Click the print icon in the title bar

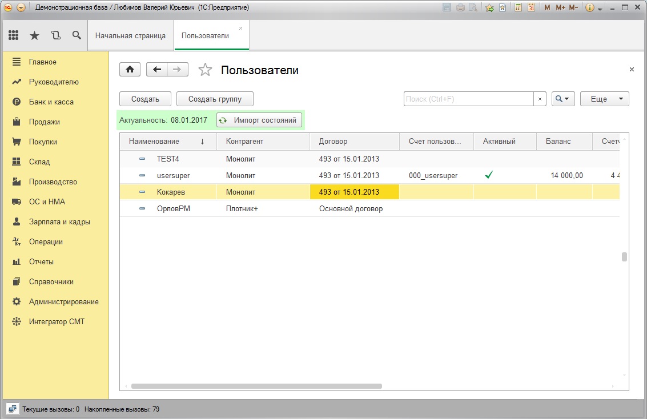tap(460, 7)
